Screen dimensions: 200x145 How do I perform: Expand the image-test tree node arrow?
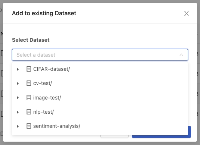(18, 98)
